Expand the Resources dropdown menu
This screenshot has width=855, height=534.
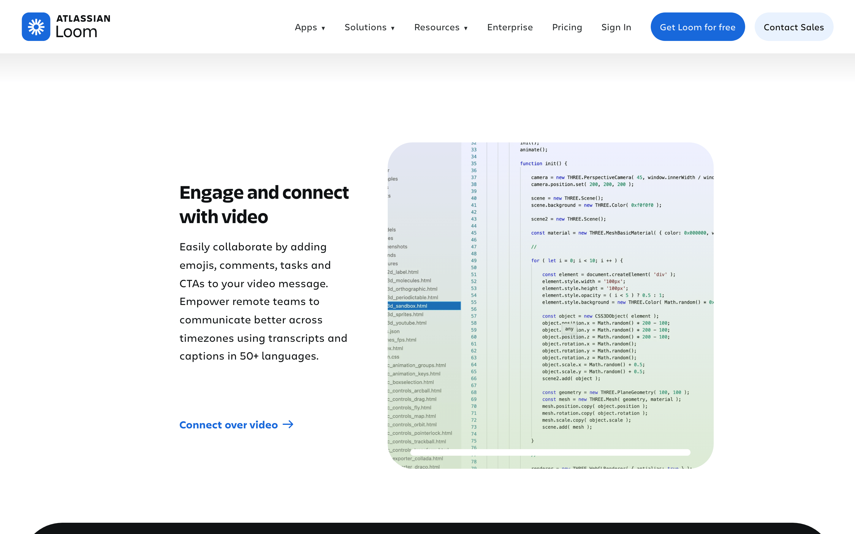pos(441,27)
